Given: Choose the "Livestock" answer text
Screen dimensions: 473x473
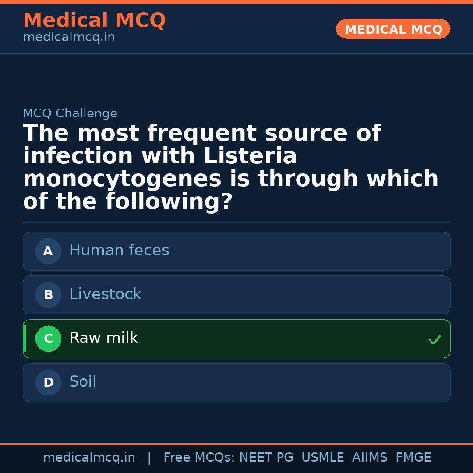Looking at the screenshot, I should coord(105,294).
